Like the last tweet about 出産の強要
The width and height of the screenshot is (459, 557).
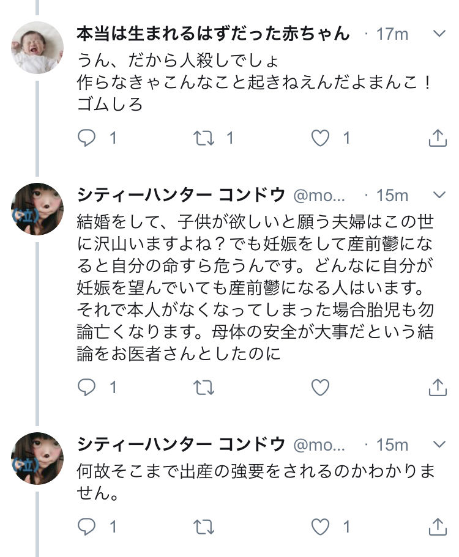click(x=320, y=526)
